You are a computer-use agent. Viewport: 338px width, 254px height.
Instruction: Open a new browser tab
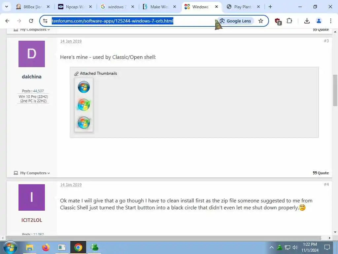pos(270,7)
